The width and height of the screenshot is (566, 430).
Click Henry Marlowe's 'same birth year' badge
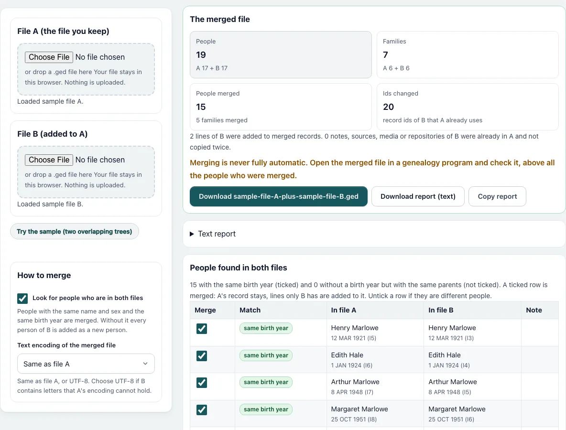[x=266, y=328]
